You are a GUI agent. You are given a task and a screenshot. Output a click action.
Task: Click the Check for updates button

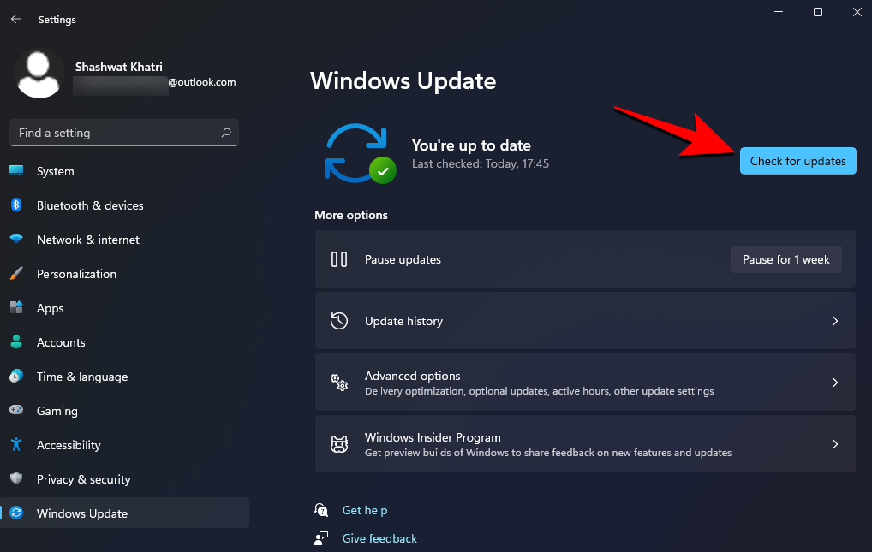797,161
